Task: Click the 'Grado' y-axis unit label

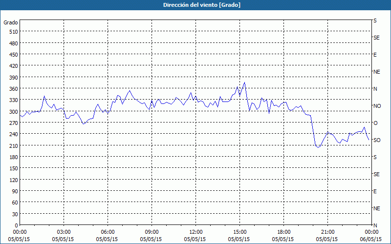Action: click(x=11, y=22)
